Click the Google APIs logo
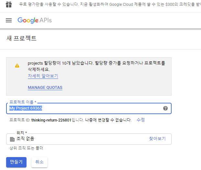This screenshot has width=201, height=170. pyautogui.click(x=35, y=20)
